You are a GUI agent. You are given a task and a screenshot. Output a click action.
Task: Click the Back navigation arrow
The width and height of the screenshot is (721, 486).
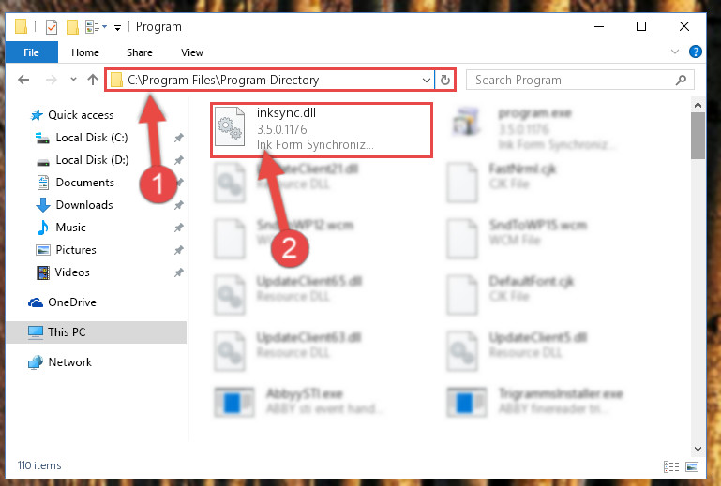pos(23,80)
